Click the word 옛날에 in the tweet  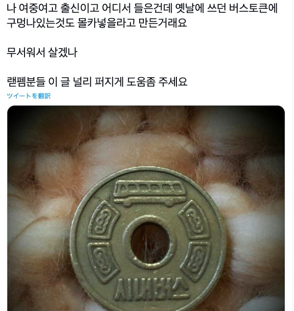coord(190,8)
